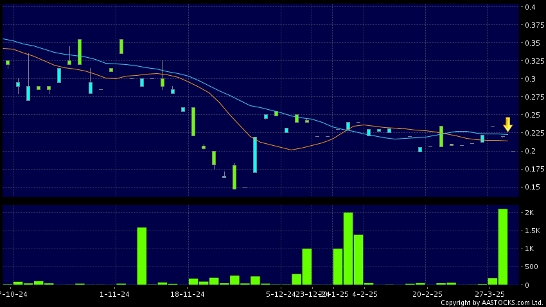Select the 0.225 price axis label
This screenshot has height=307, width=546.
(x=534, y=133)
